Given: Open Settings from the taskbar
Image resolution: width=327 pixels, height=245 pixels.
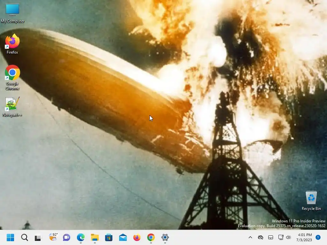Looking at the screenshot, I should click(x=165, y=237).
